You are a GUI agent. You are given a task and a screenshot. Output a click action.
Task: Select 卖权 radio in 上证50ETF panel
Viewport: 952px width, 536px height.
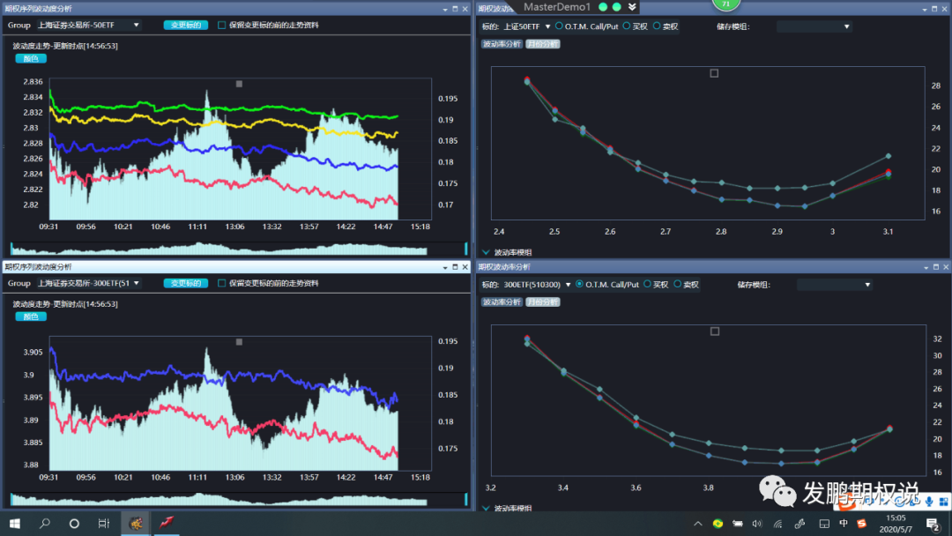pyautogui.click(x=657, y=26)
